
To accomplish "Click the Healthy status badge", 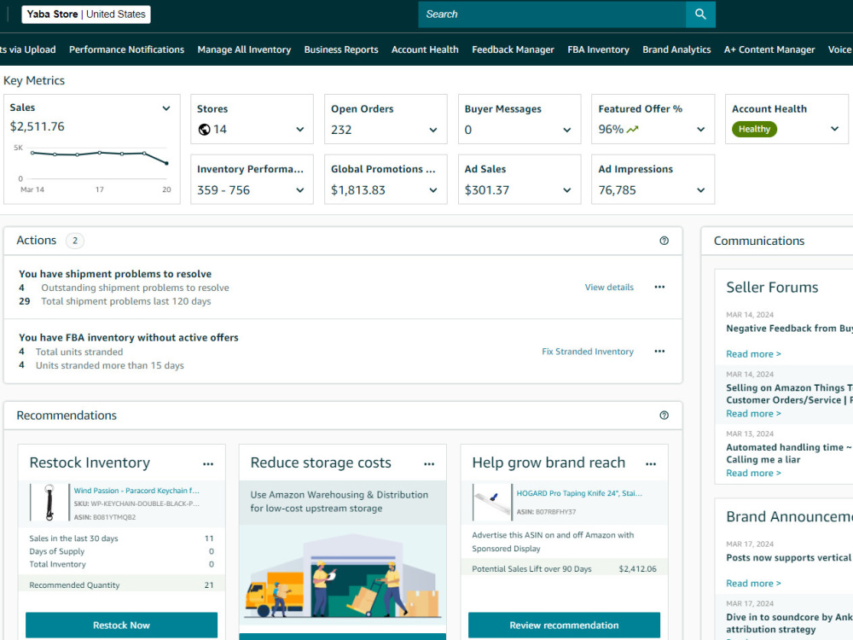I will (x=754, y=129).
